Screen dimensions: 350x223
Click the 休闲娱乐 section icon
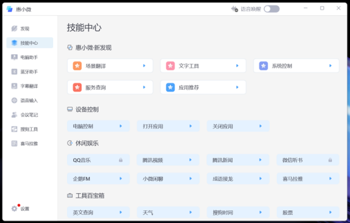coord(70,143)
